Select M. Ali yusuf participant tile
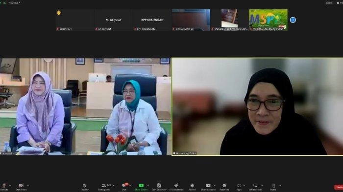The image size is (343, 192). (x=114, y=20)
